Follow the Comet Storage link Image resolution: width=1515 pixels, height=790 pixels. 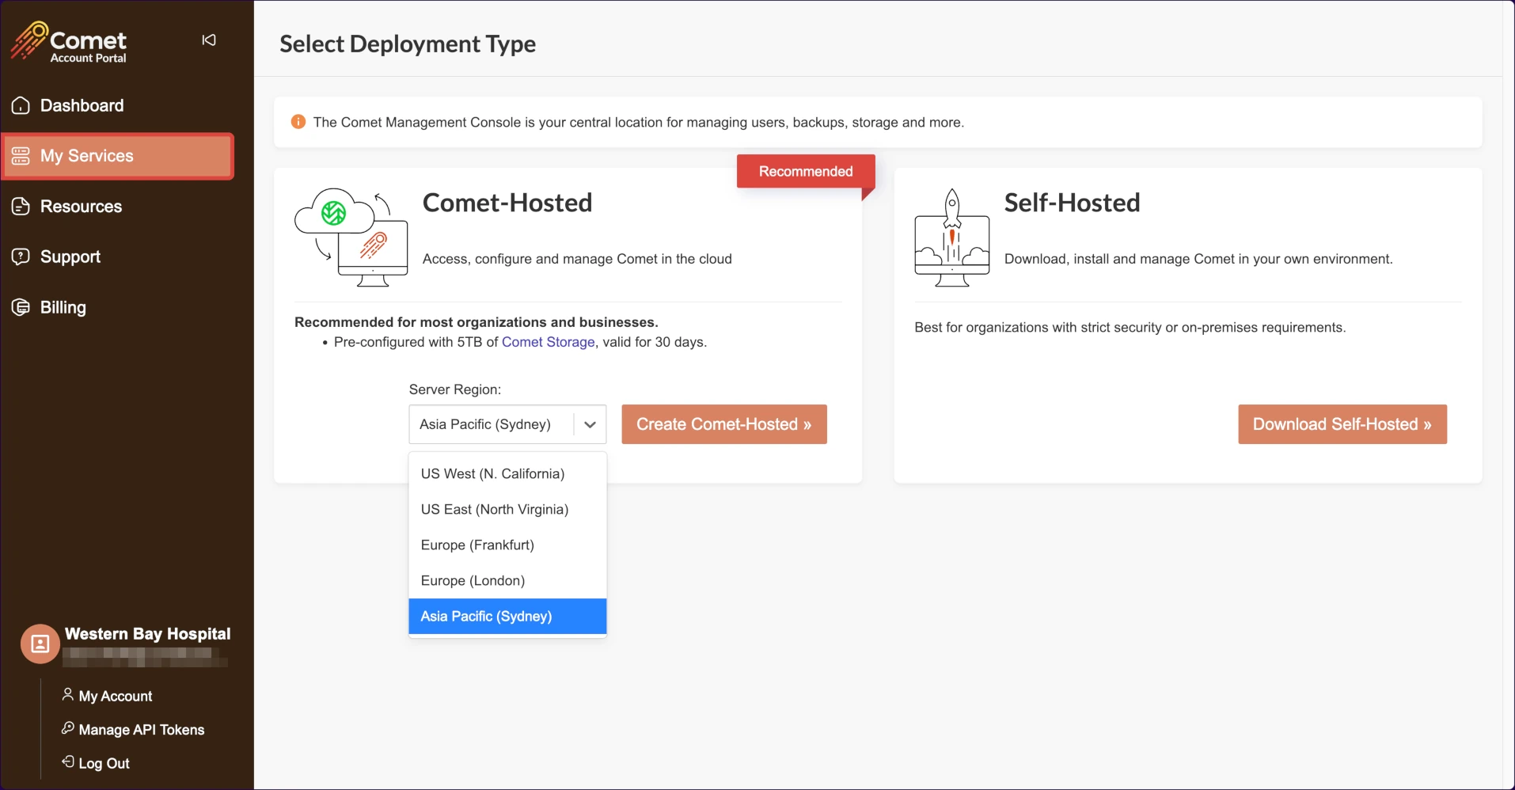[548, 342]
